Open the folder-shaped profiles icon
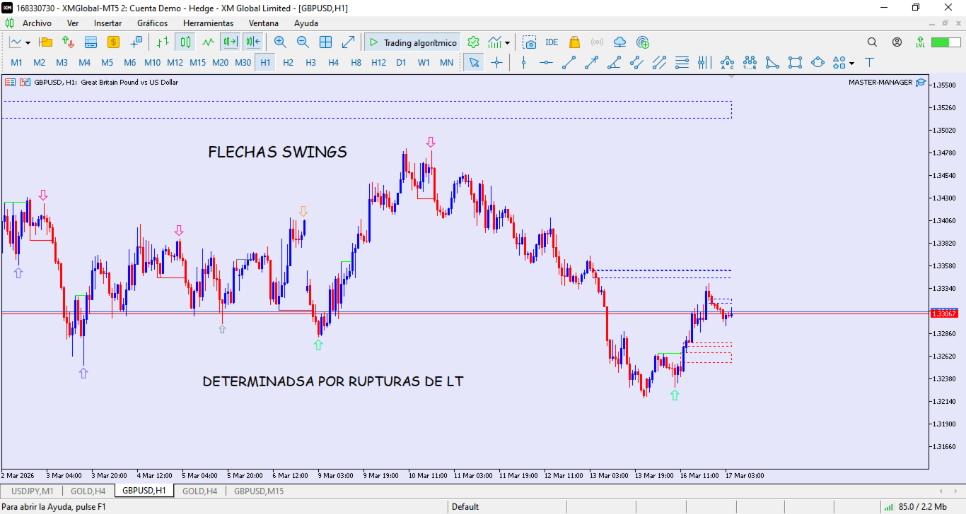This screenshot has width=966, height=514. 46,42
